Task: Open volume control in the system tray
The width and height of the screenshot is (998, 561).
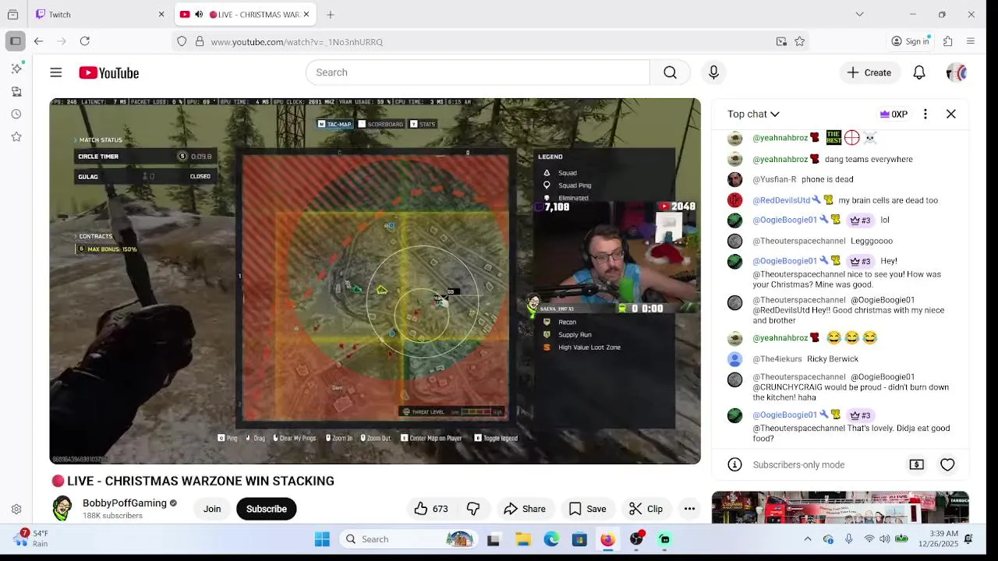Action: 885,539
